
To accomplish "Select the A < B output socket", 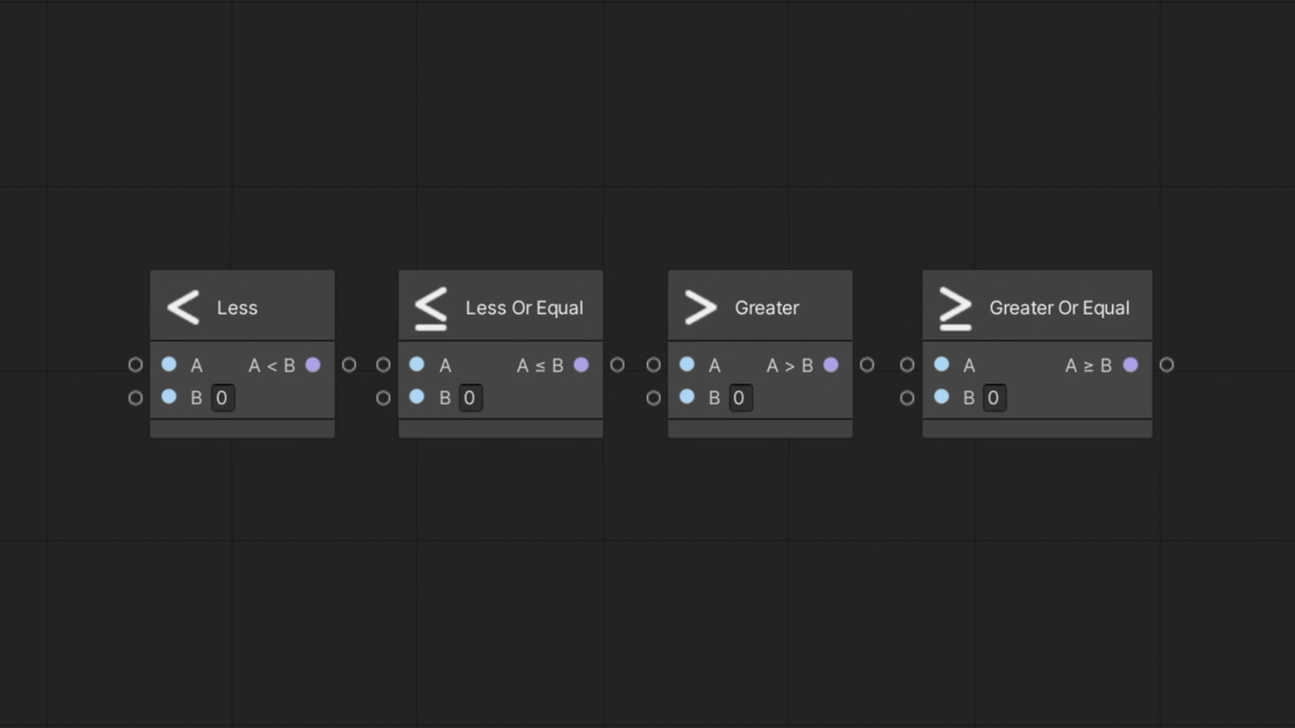I will 313,365.
